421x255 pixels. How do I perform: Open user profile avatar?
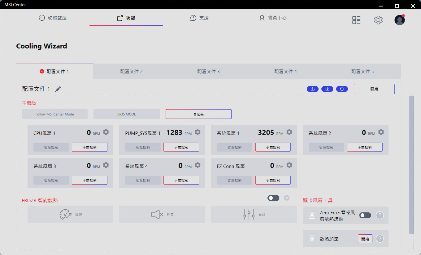tap(399, 20)
